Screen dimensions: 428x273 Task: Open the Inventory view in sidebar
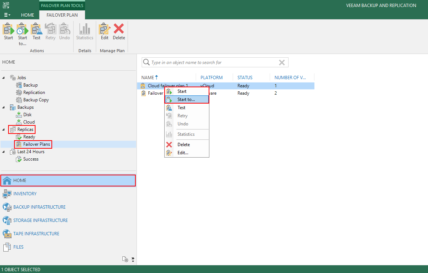click(x=25, y=193)
